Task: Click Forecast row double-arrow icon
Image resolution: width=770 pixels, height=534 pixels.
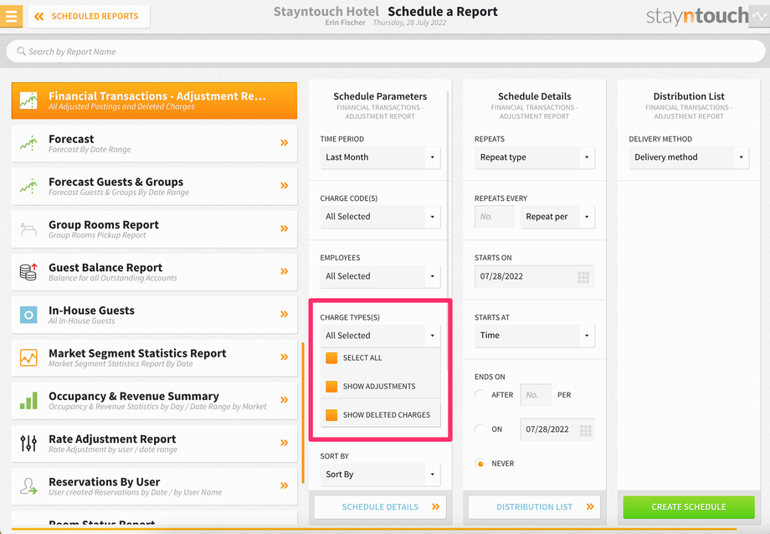Action: pos(285,143)
